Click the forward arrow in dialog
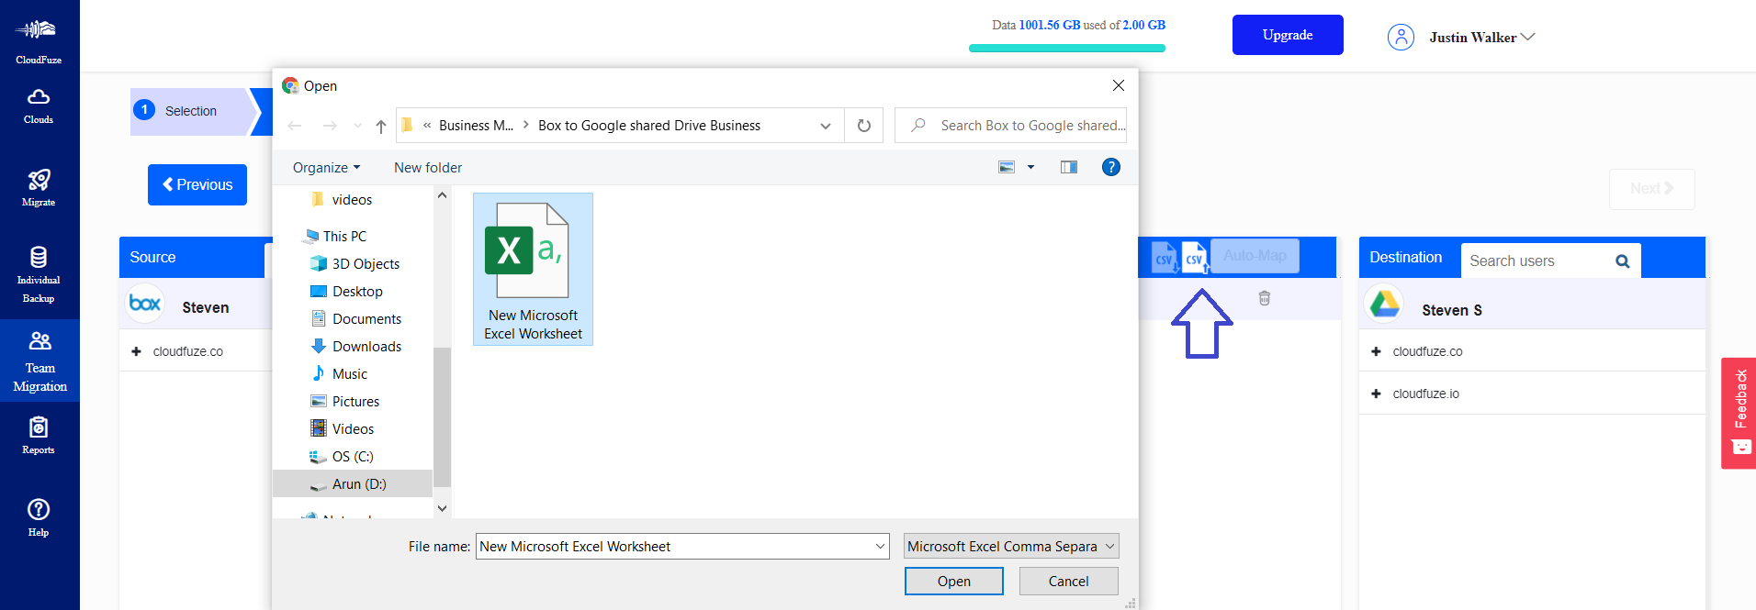 coord(330,126)
